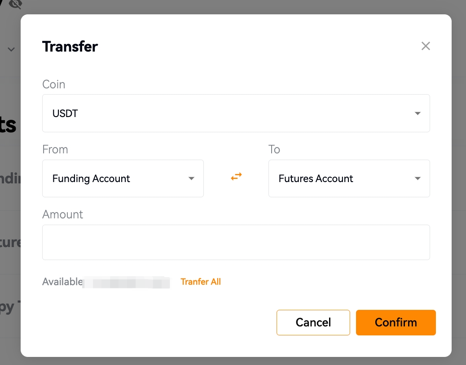Toggle the hidden balance eye icon
466x365 pixels.
click(15, 4)
